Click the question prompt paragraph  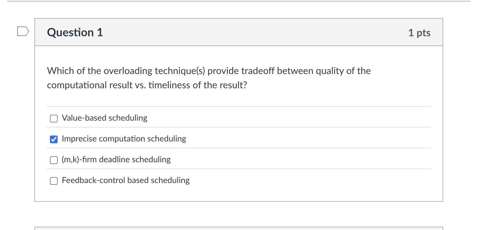point(208,78)
